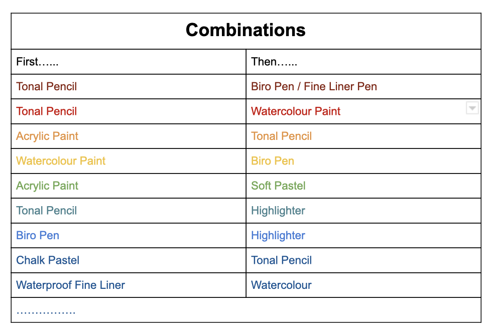Click the Soft Pastel cell
The width and height of the screenshot is (488, 335).
tap(278, 186)
